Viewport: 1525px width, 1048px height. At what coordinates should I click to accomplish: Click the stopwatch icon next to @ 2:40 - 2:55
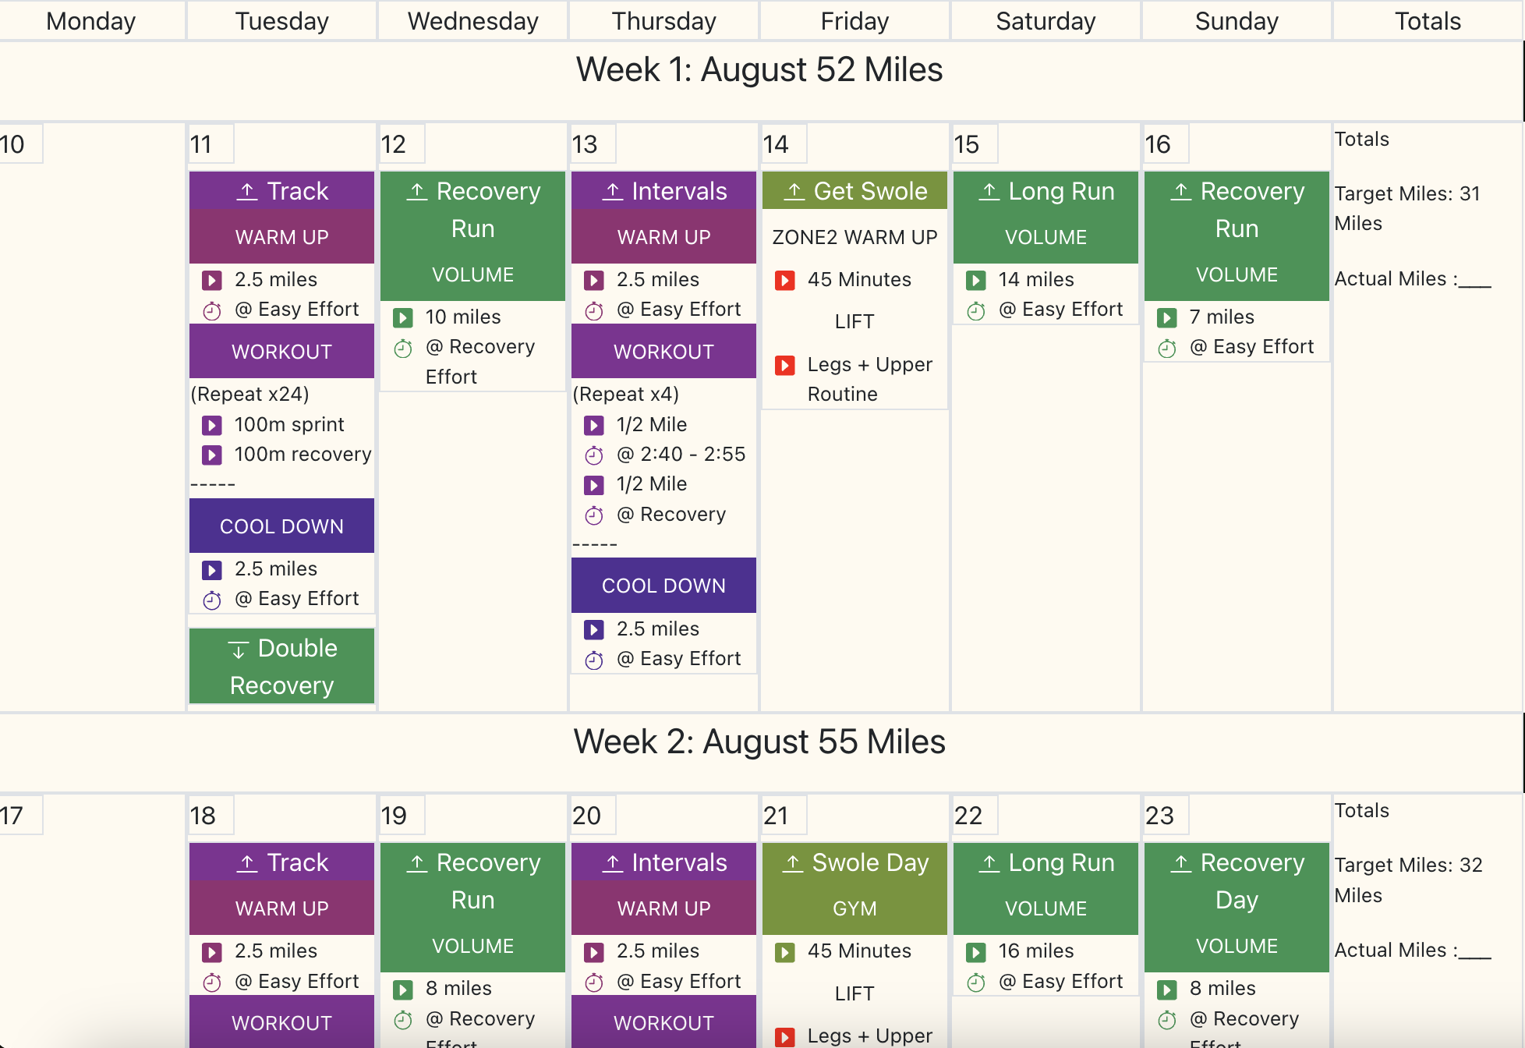[x=594, y=455]
